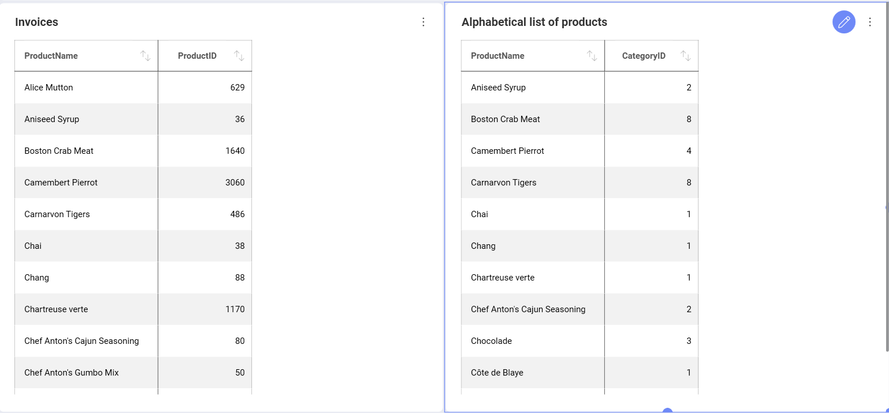Screen dimensions: 889x413
Task: Select the Alice Mutton row in Invoices
Action: coord(49,88)
